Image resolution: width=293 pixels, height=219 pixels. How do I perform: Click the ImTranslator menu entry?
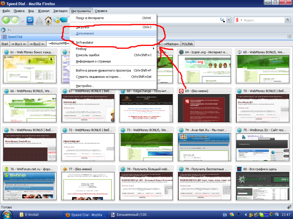(x=114, y=42)
